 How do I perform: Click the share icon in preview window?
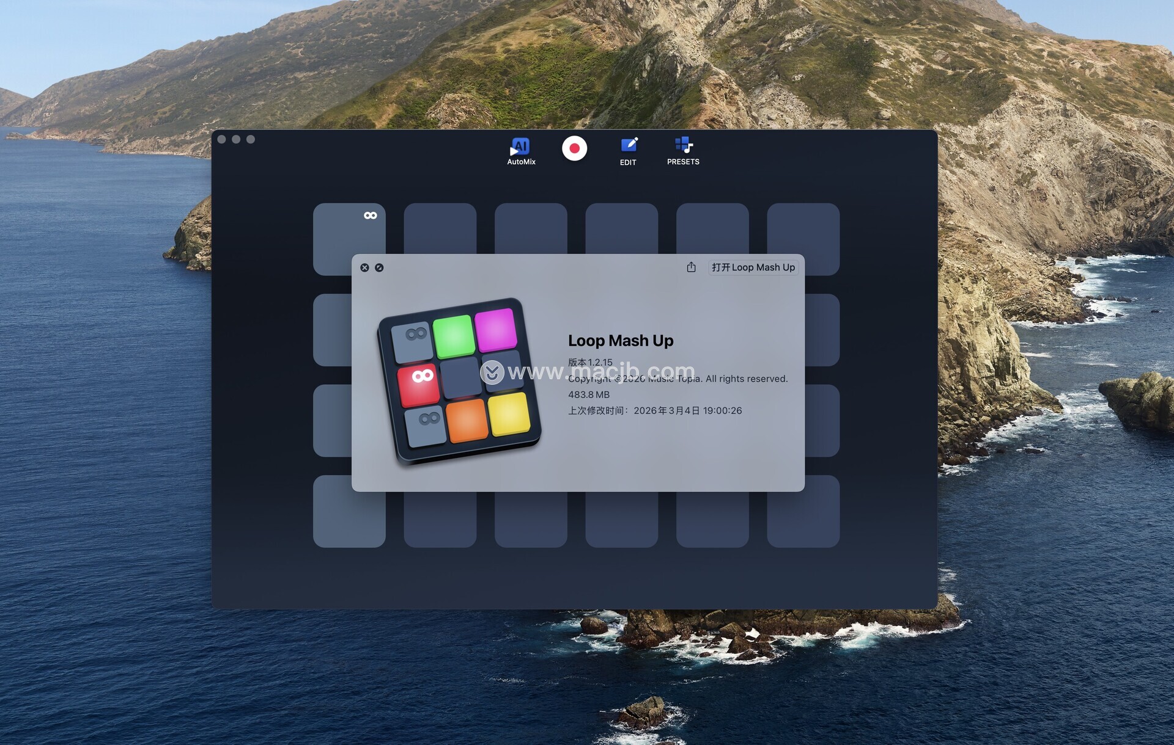691,267
